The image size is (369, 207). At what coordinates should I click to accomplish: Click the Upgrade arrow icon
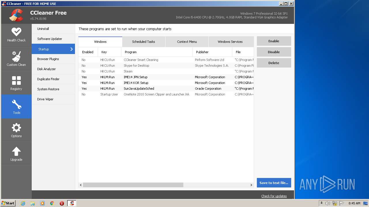pos(16,151)
